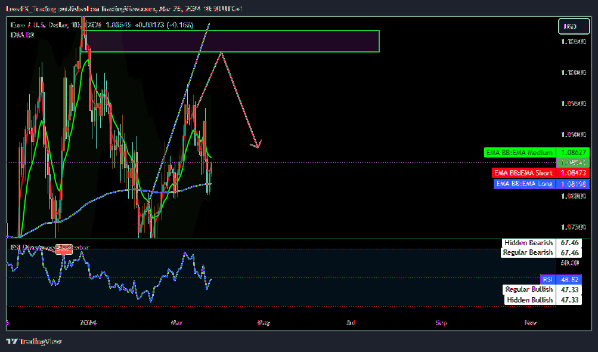
Task: Select the Hidden Bullish label
Action: [529, 300]
